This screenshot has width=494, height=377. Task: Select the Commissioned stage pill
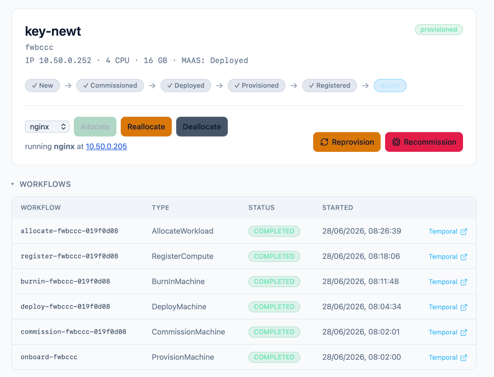point(110,85)
